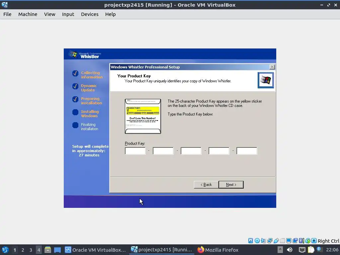Switch to workspace 1
The image size is (340, 255).
tap(15, 250)
